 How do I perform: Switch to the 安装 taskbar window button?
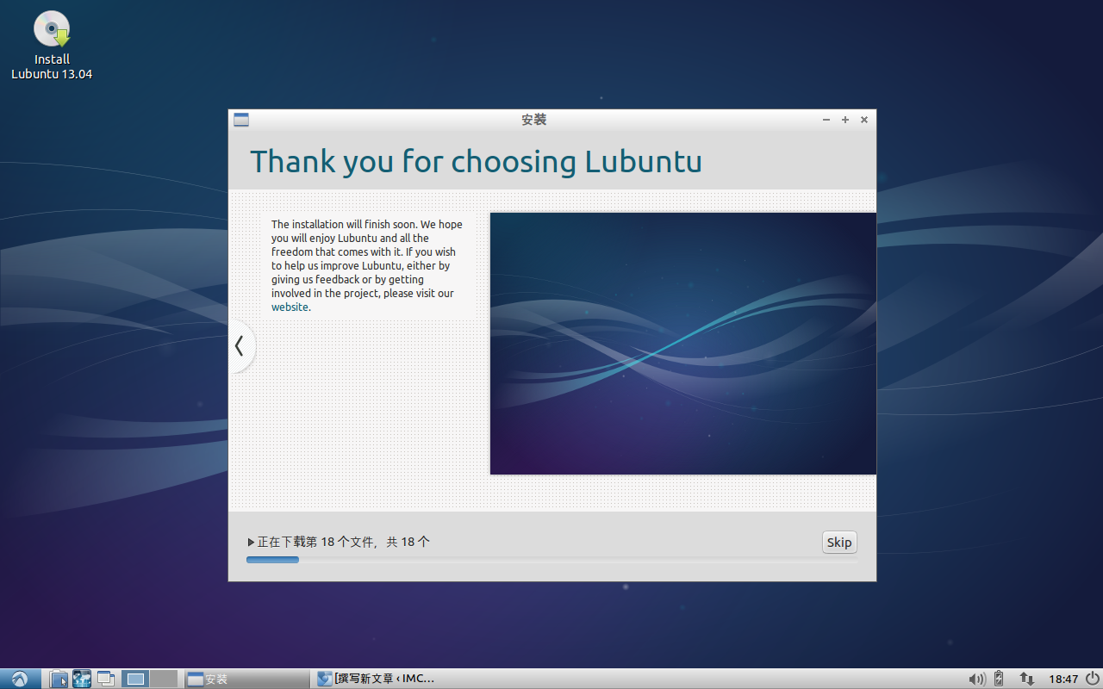pos(246,679)
